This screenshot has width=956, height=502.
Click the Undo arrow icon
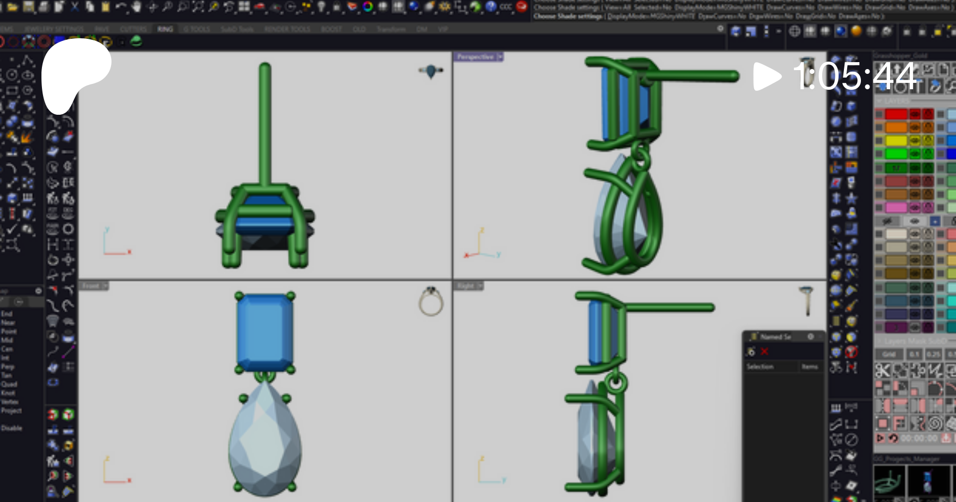click(121, 7)
